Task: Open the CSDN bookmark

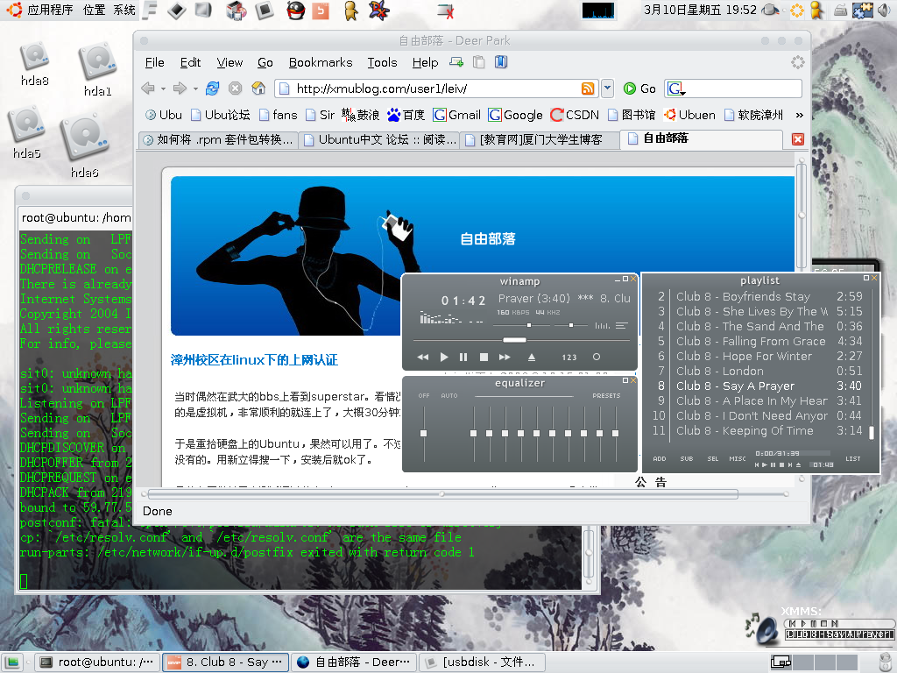Action: (x=575, y=115)
